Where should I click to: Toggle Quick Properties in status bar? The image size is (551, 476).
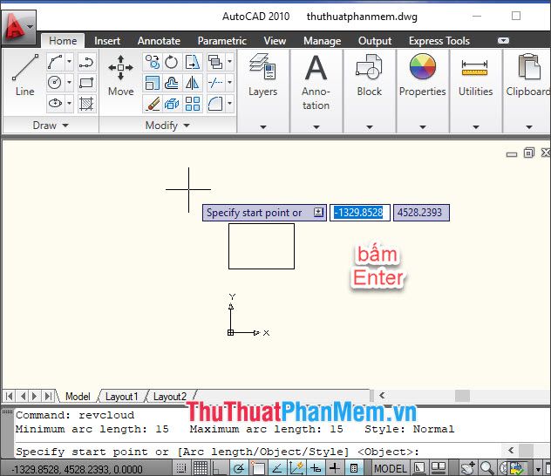coord(354,468)
